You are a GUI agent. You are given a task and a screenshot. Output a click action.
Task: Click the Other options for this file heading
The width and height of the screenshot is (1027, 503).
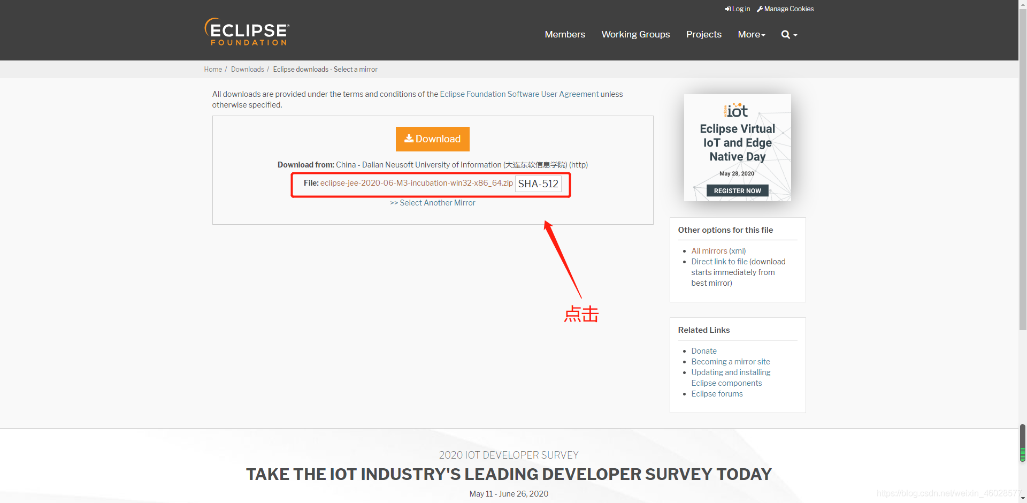(725, 230)
